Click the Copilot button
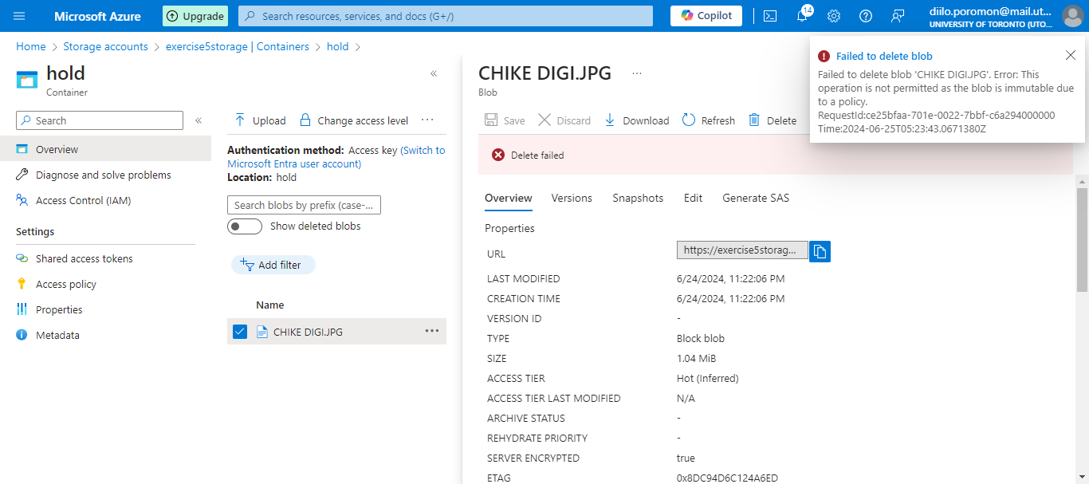1089x484 pixels. [706, 16]
